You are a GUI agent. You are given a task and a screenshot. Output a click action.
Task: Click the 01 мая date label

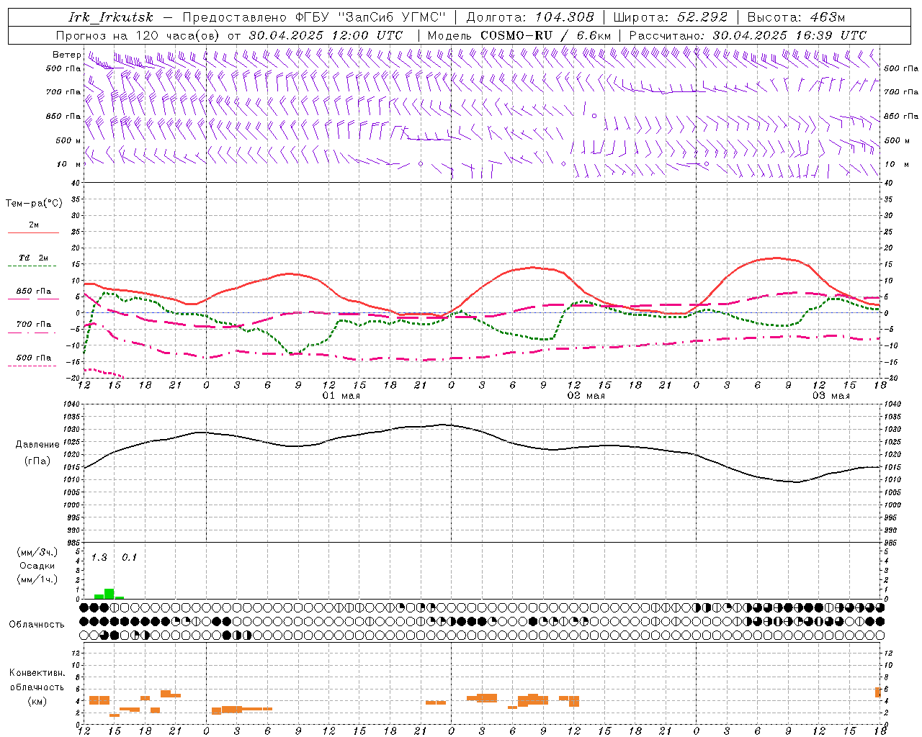point(341,396)
